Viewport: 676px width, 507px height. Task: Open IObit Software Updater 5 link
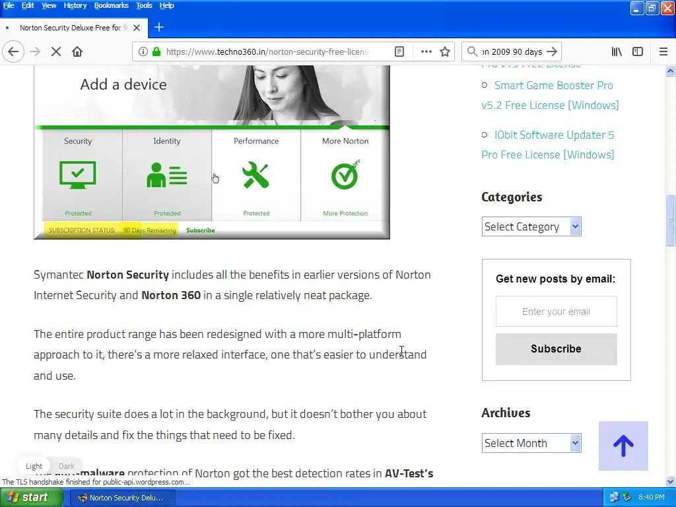(548, 145)
